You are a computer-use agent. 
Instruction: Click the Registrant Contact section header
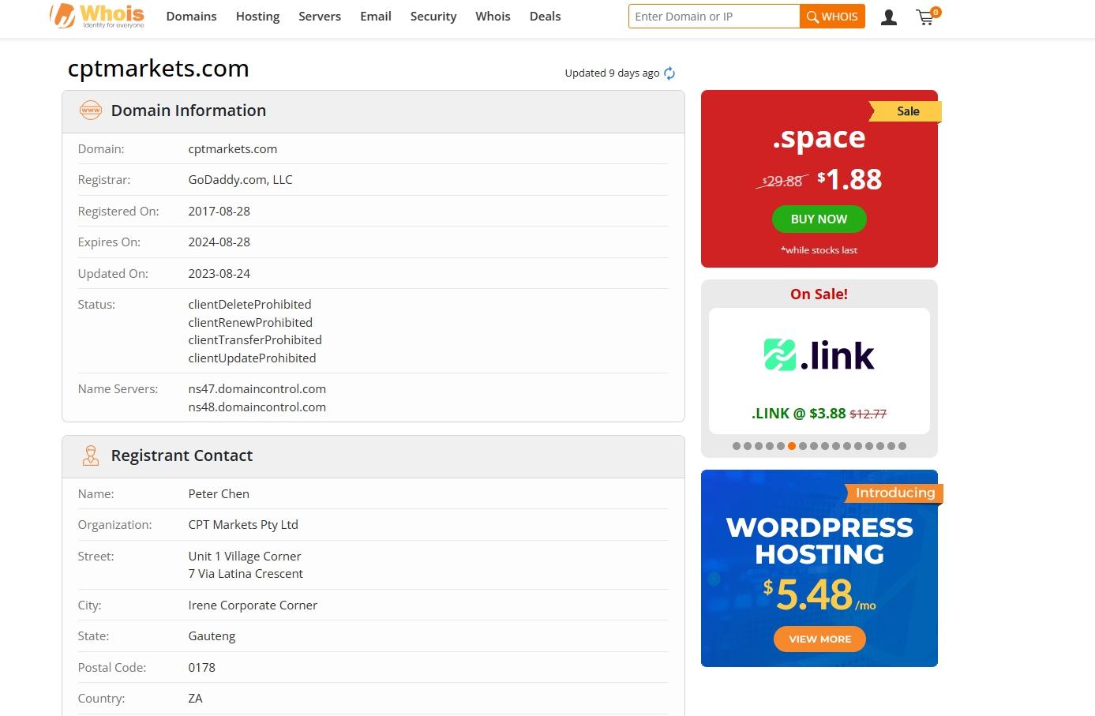pos(373,456)
